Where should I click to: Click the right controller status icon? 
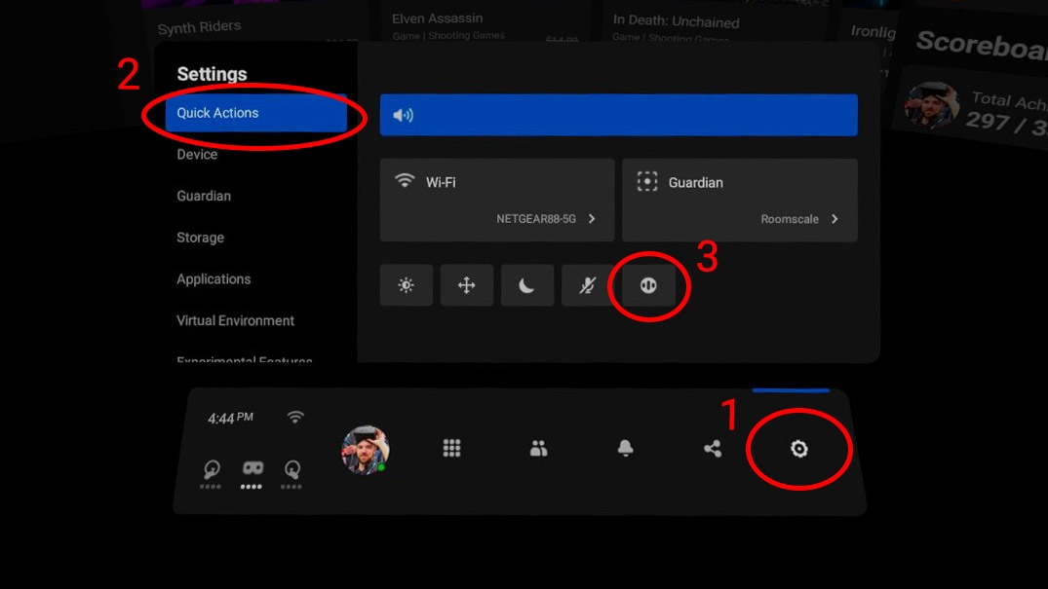292,469
